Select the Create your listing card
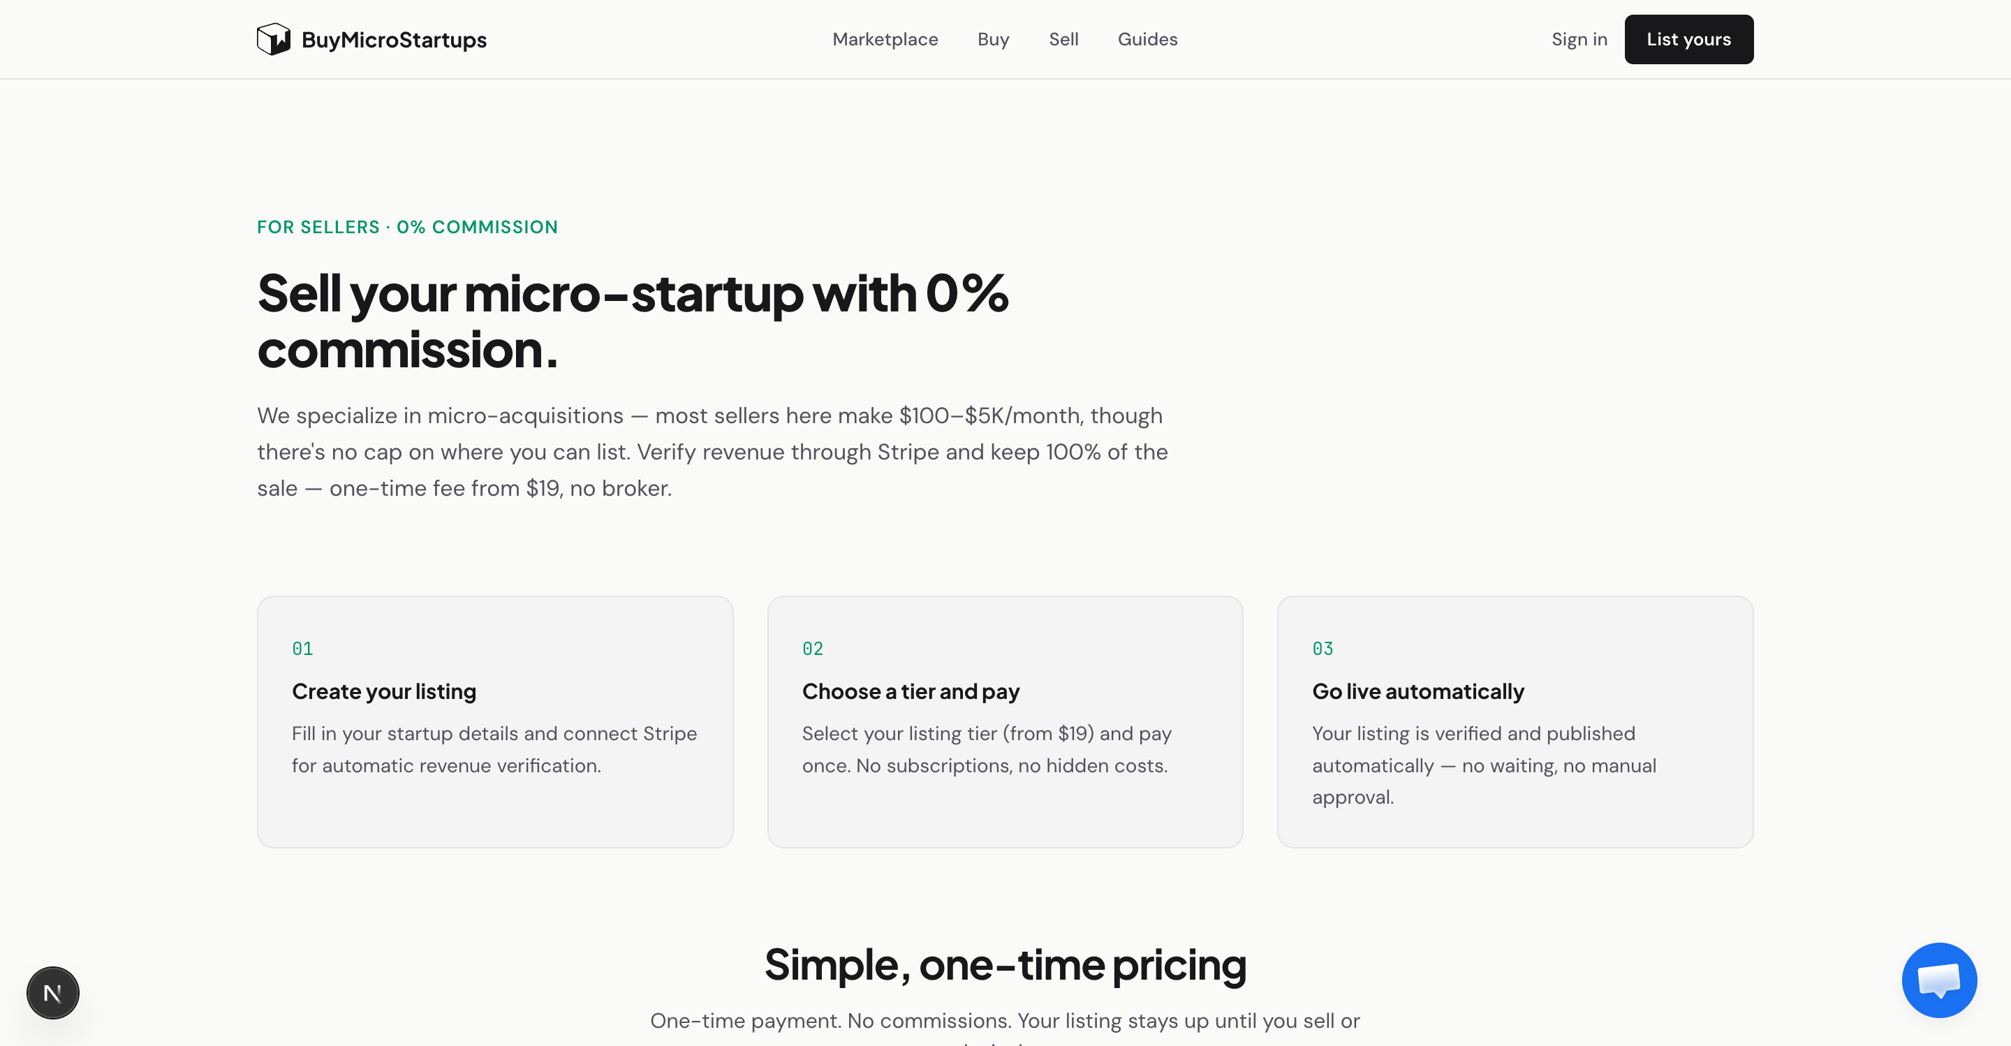The width and height of the screenshot is (2011, 1046). tap(495, 722)
